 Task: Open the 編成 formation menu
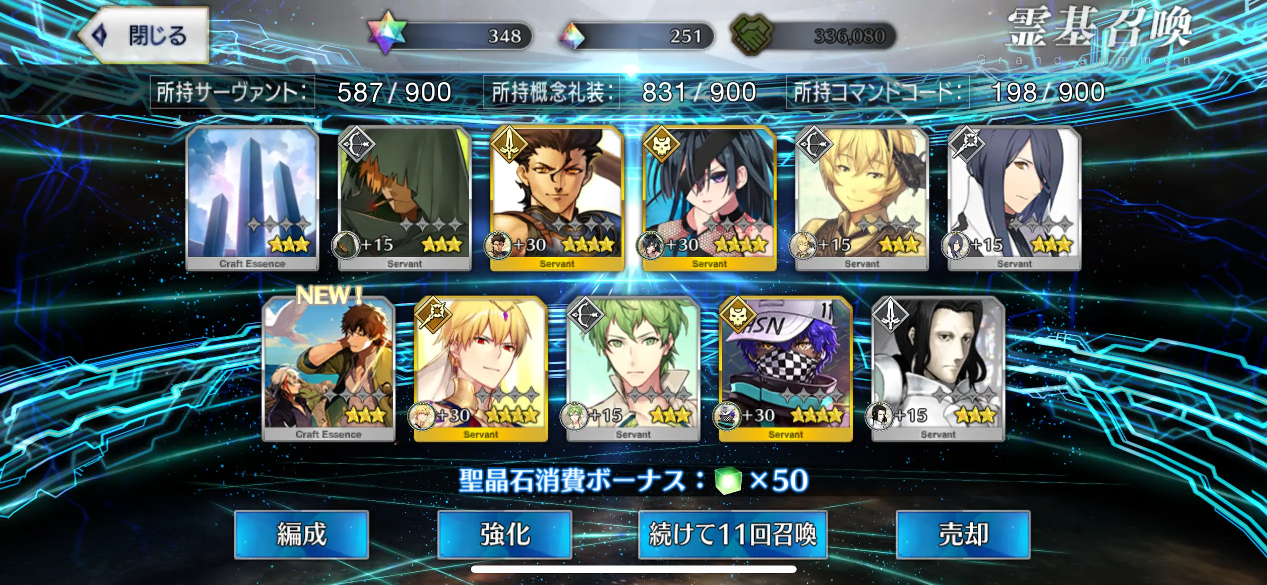(302, 534)
